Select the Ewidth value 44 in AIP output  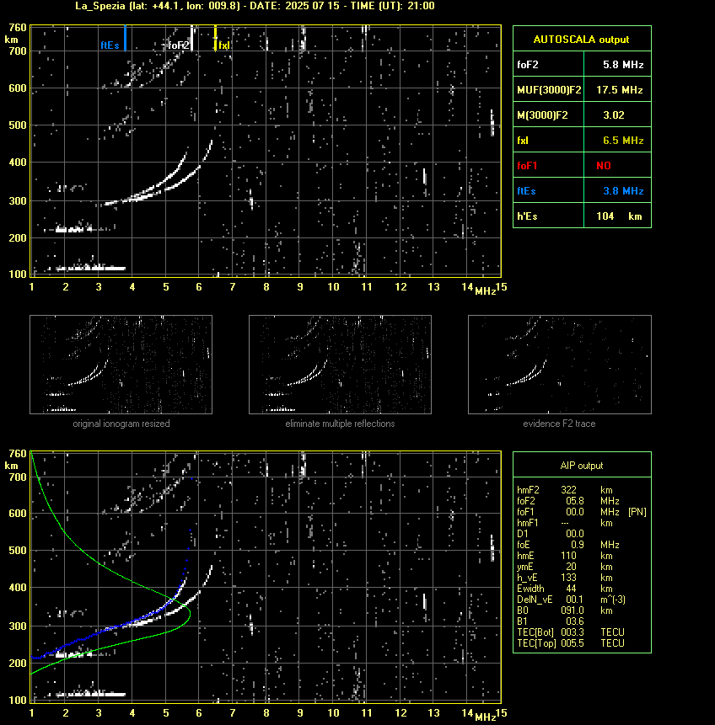pyautogui.click(x=571, y=589)
